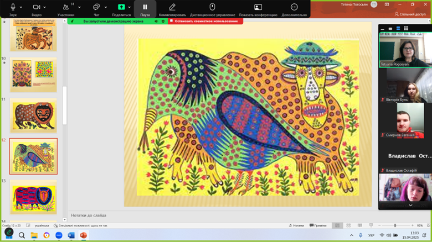Open taskbar search magnifier
Viewport: 432px width, 242px height.
[22, 235]
